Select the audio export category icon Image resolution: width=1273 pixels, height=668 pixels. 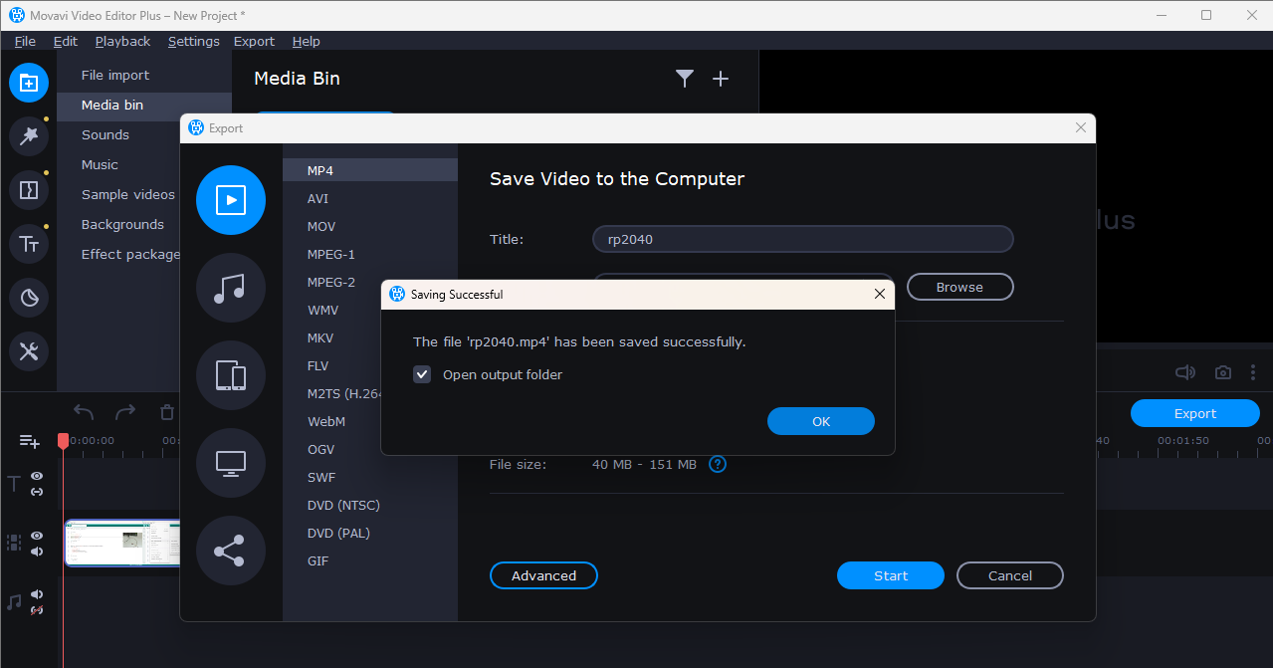point(231,288)
